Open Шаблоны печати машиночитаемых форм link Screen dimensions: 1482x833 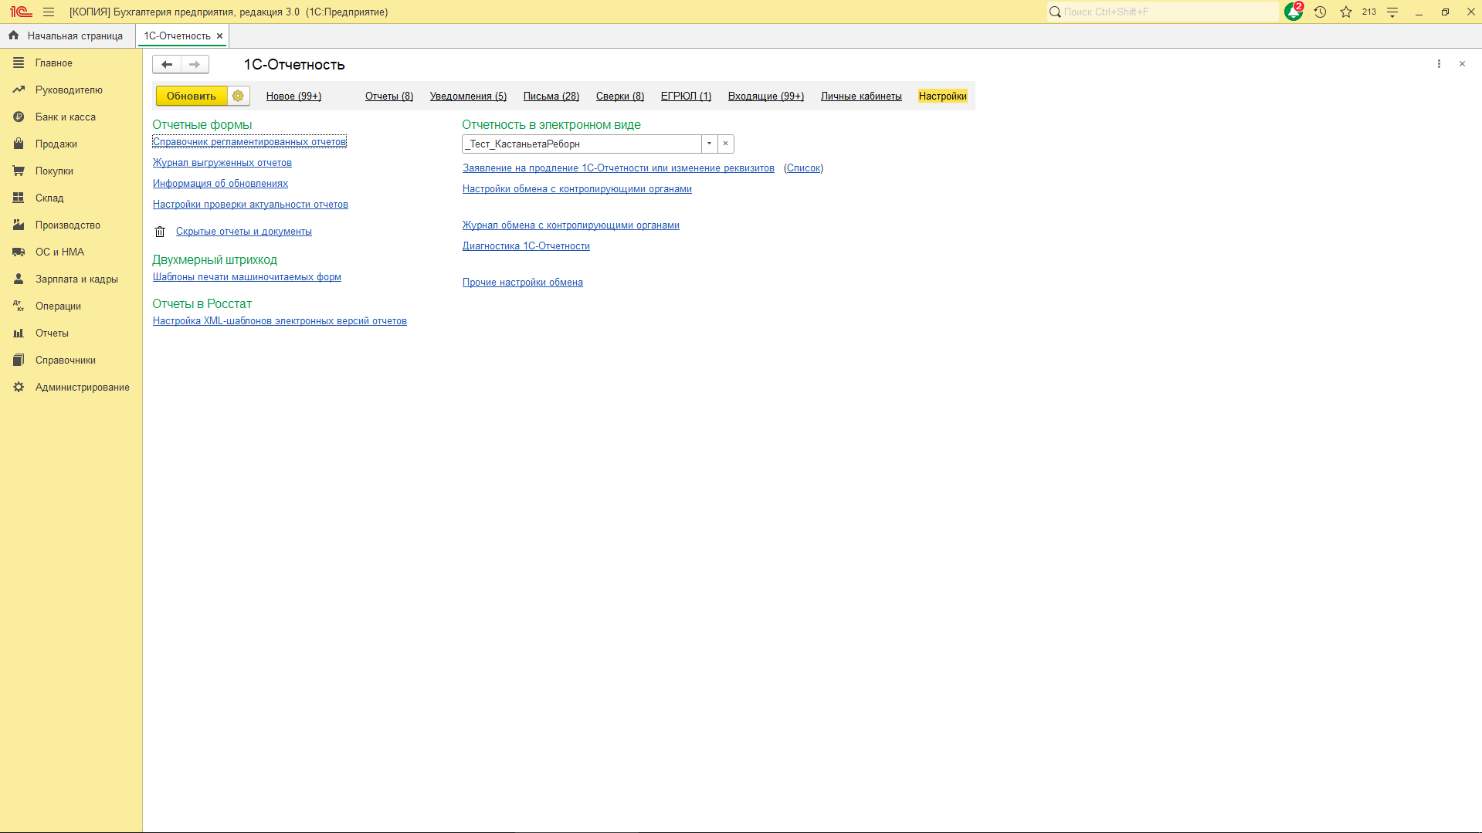247,276
